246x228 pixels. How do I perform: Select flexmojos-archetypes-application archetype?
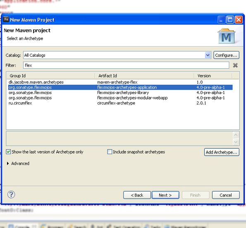[x=120, y=87]
